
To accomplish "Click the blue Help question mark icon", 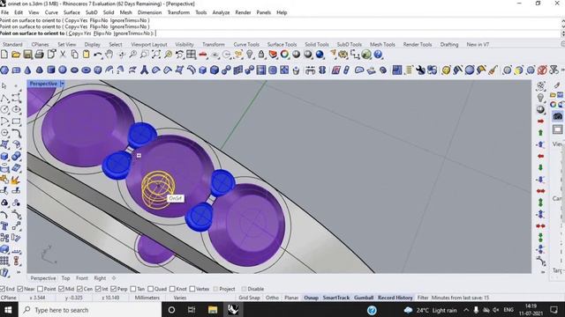I will click(378, 55).
